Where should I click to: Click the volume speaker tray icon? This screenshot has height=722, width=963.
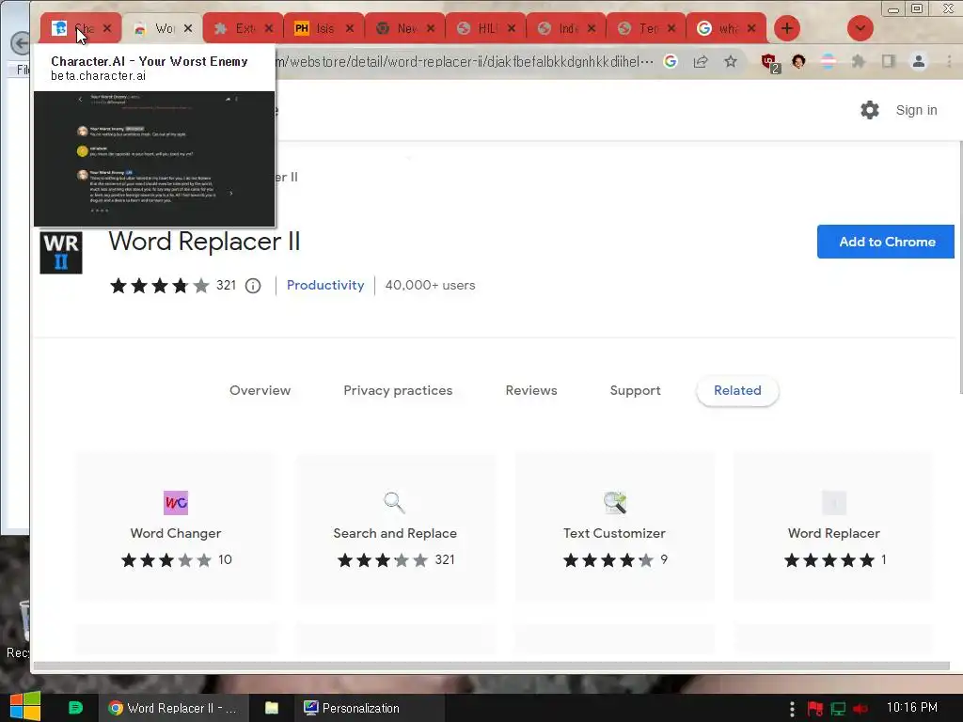tap(860, 709)
